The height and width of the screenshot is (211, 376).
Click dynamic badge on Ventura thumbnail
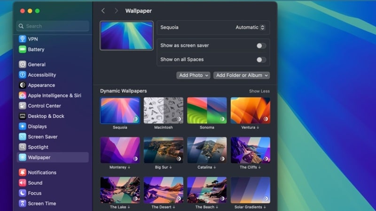tap(266, 119)
